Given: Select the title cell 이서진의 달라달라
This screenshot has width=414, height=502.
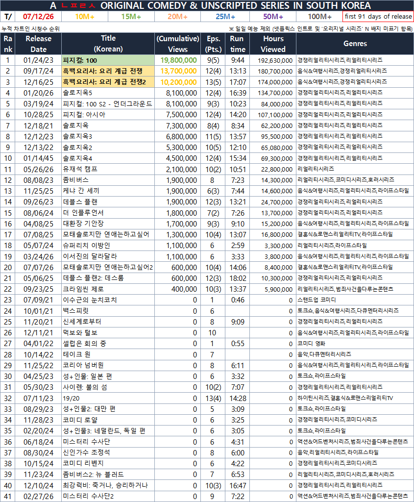Looking at the screenshot, I should pyautogui.click(x=108, y=256).
